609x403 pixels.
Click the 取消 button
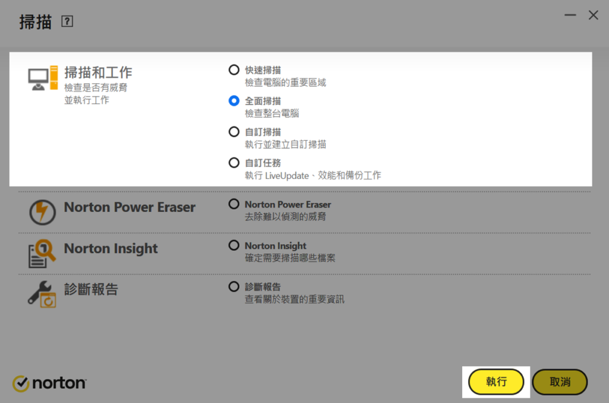pos(560,382)
